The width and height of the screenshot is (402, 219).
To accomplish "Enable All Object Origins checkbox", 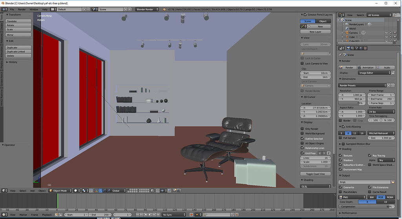I will [x=302, y=143].
